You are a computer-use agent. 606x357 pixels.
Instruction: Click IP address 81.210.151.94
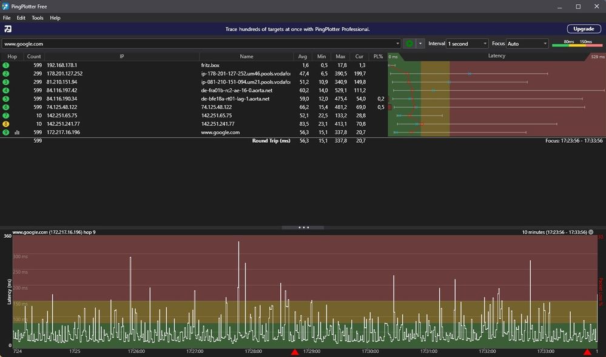[x=62, y=82]
